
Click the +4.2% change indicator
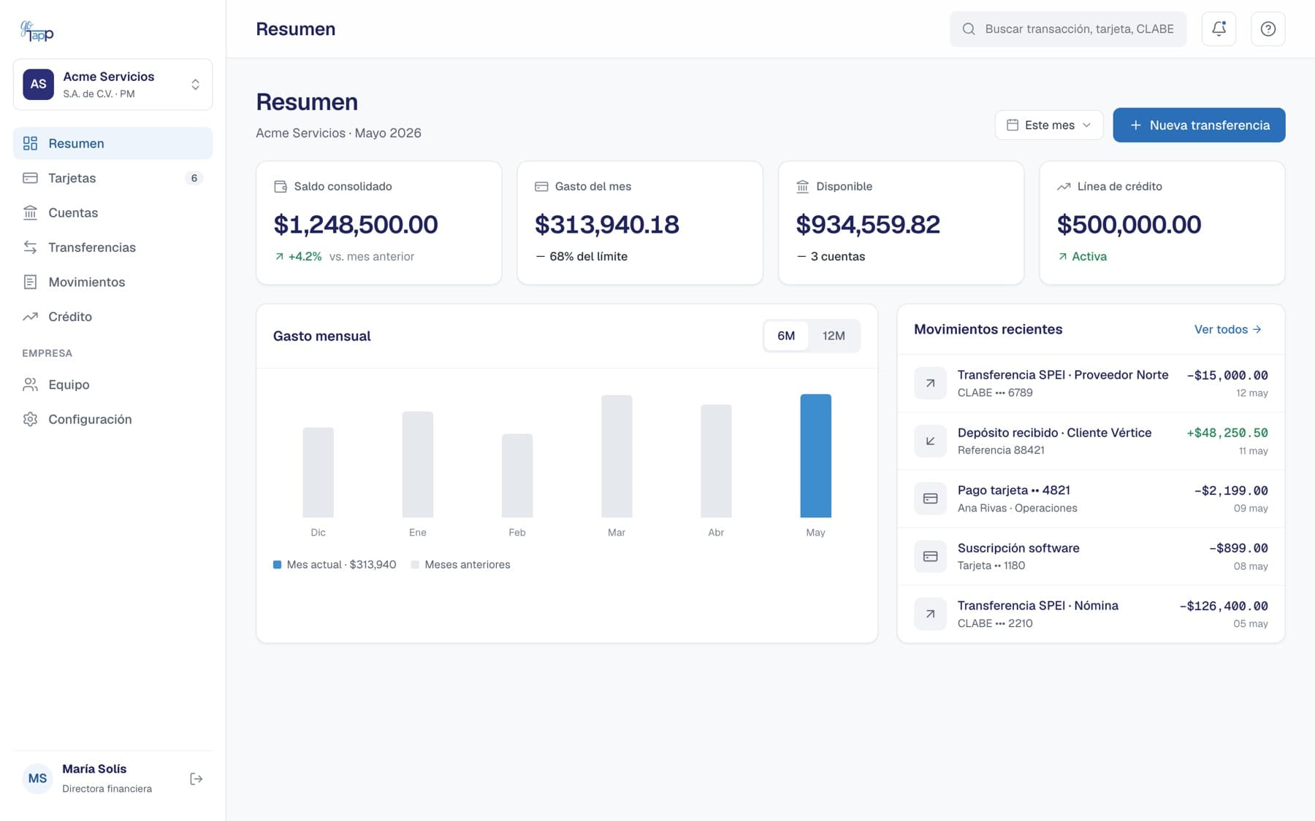click(298, 256)
